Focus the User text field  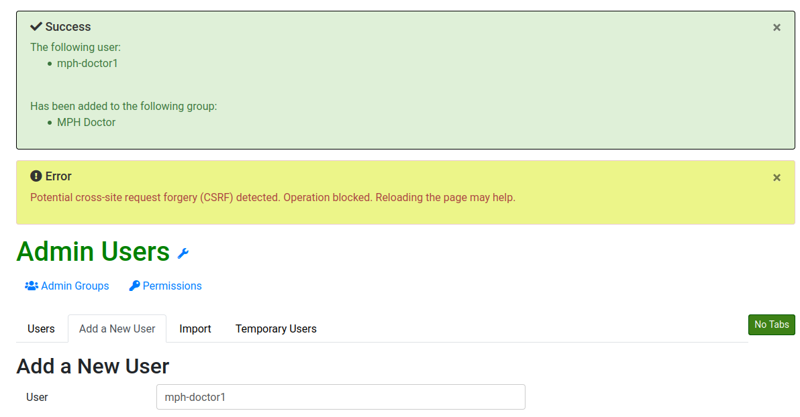pos(341,397)
